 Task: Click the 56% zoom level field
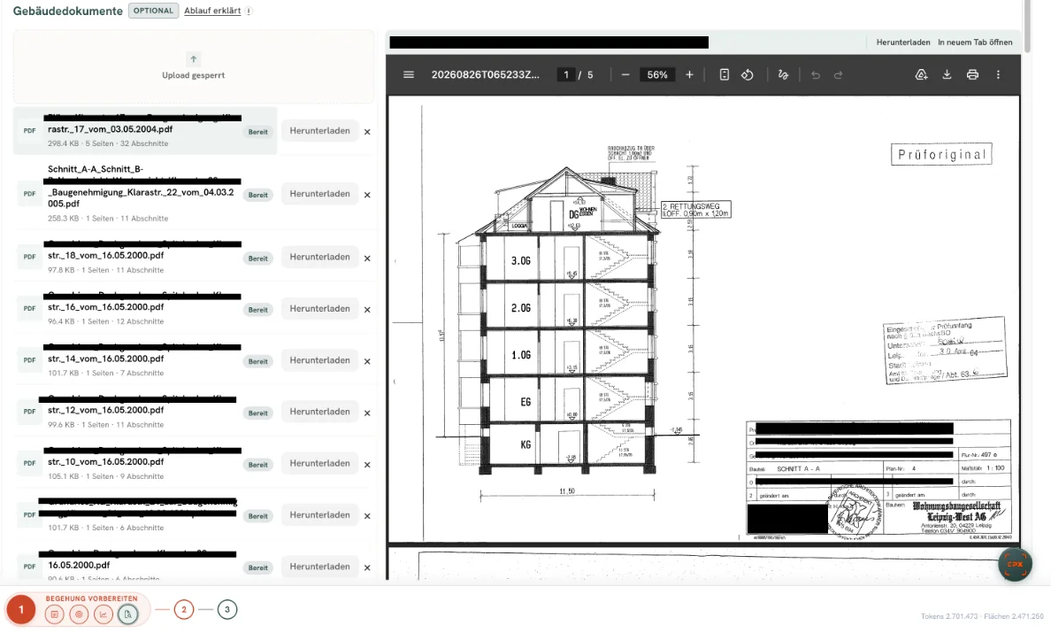(x=656, y=74)
